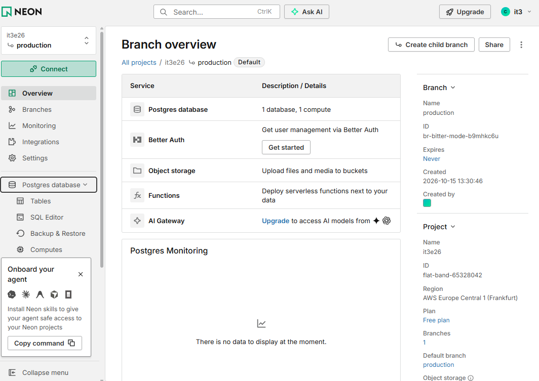
Task: Click the Settings gear icon
Action: (x=12, y=158)
